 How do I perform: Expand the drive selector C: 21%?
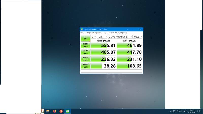[120, 37]
